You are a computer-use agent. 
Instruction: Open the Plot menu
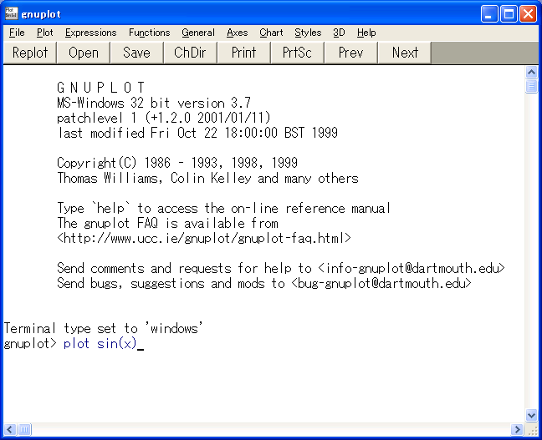click(45, 33)
